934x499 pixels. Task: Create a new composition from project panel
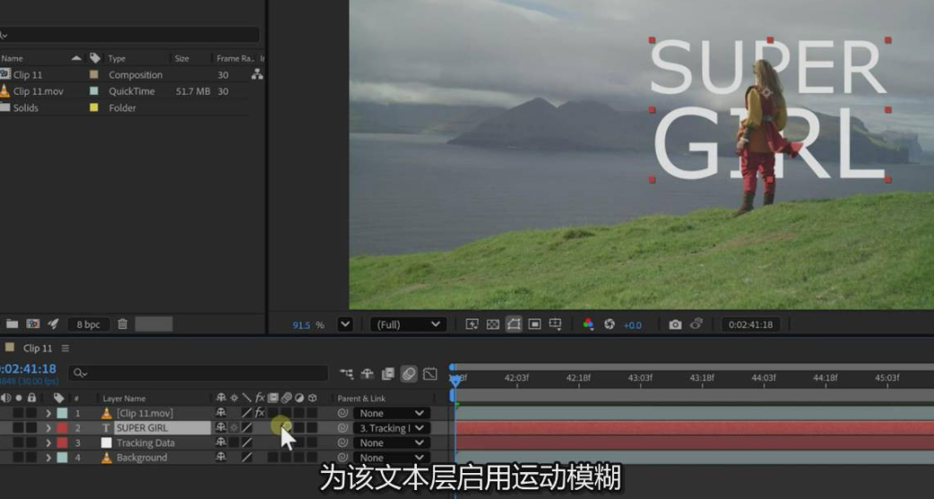click(x=33, y=324)
